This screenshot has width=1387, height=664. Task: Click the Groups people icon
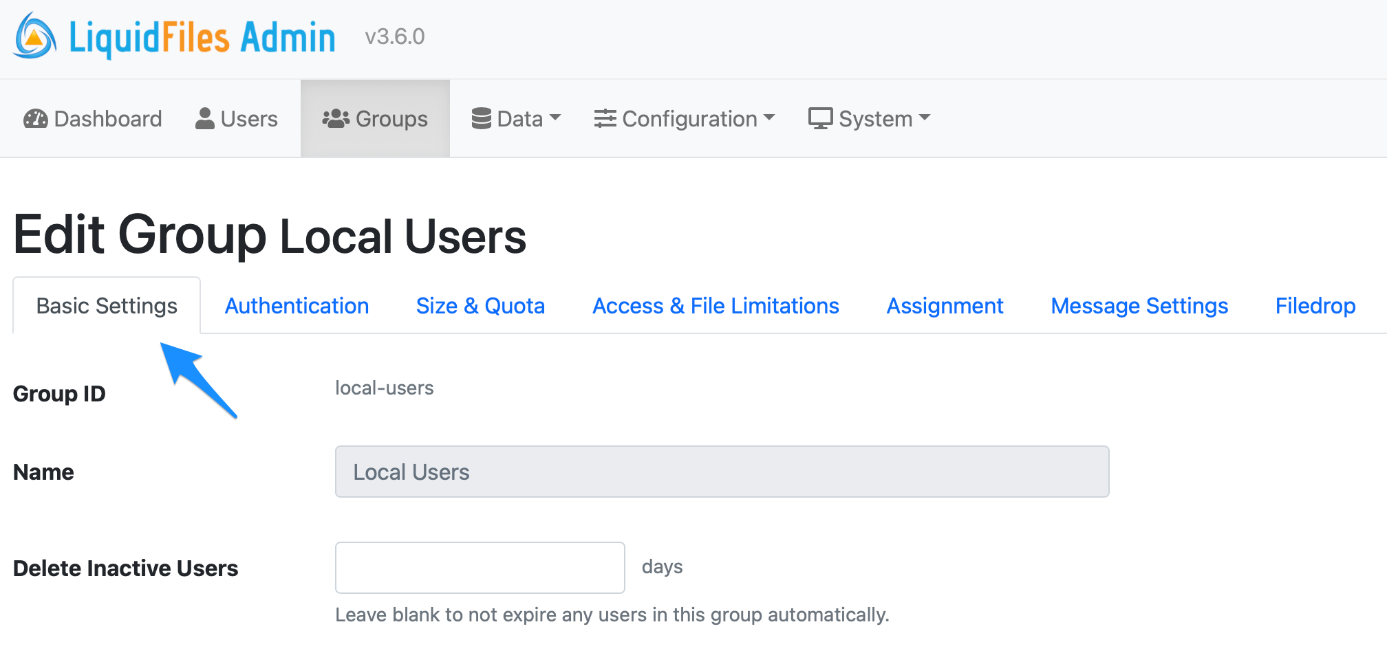click(x=334, y=118)
